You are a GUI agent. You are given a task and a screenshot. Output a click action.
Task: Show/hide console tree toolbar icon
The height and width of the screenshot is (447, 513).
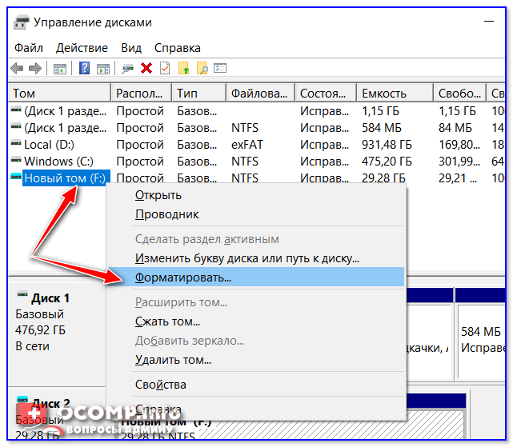click(60, 69)
